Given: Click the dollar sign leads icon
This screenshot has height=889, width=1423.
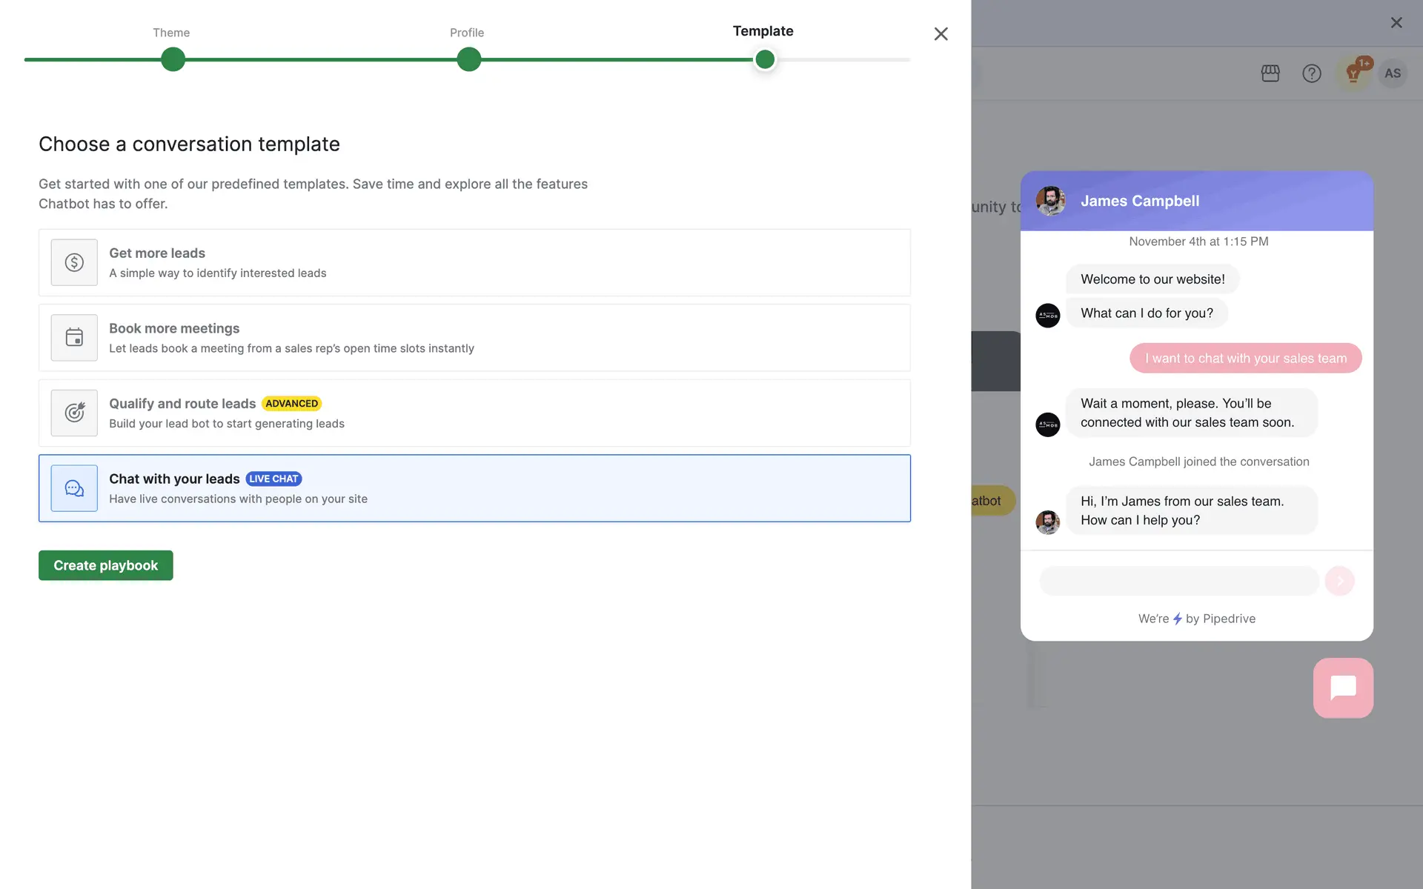Looking at the screenshot, I should click(74, 262).
